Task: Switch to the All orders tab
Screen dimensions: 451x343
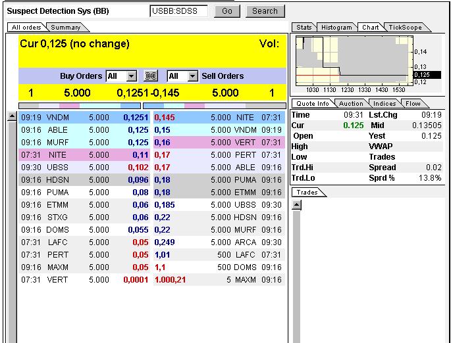Action: click(26, 27)
